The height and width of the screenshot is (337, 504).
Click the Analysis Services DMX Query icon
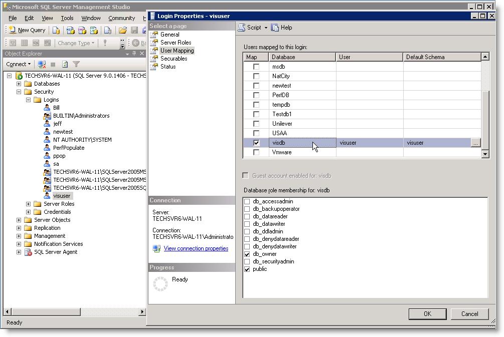(82, 30)
